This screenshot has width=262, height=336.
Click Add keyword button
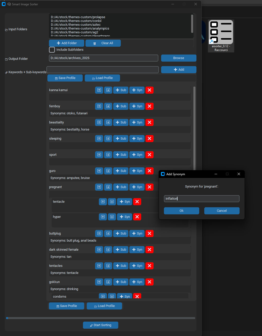(179, 70)
